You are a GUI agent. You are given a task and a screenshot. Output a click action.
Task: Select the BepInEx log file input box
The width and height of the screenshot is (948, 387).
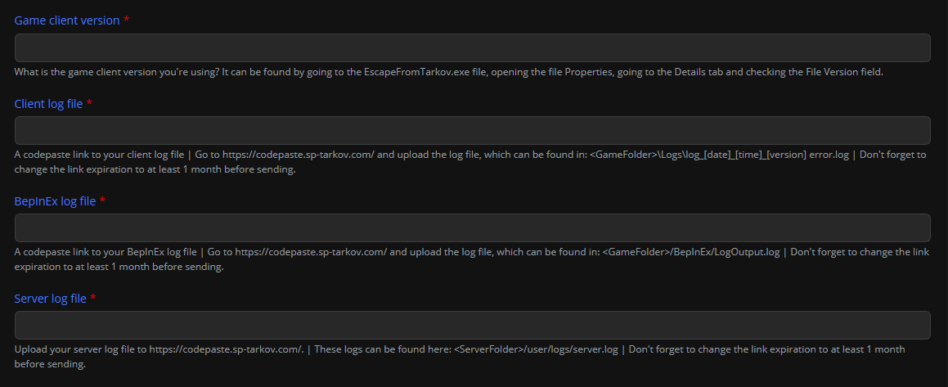coord(472,228)
